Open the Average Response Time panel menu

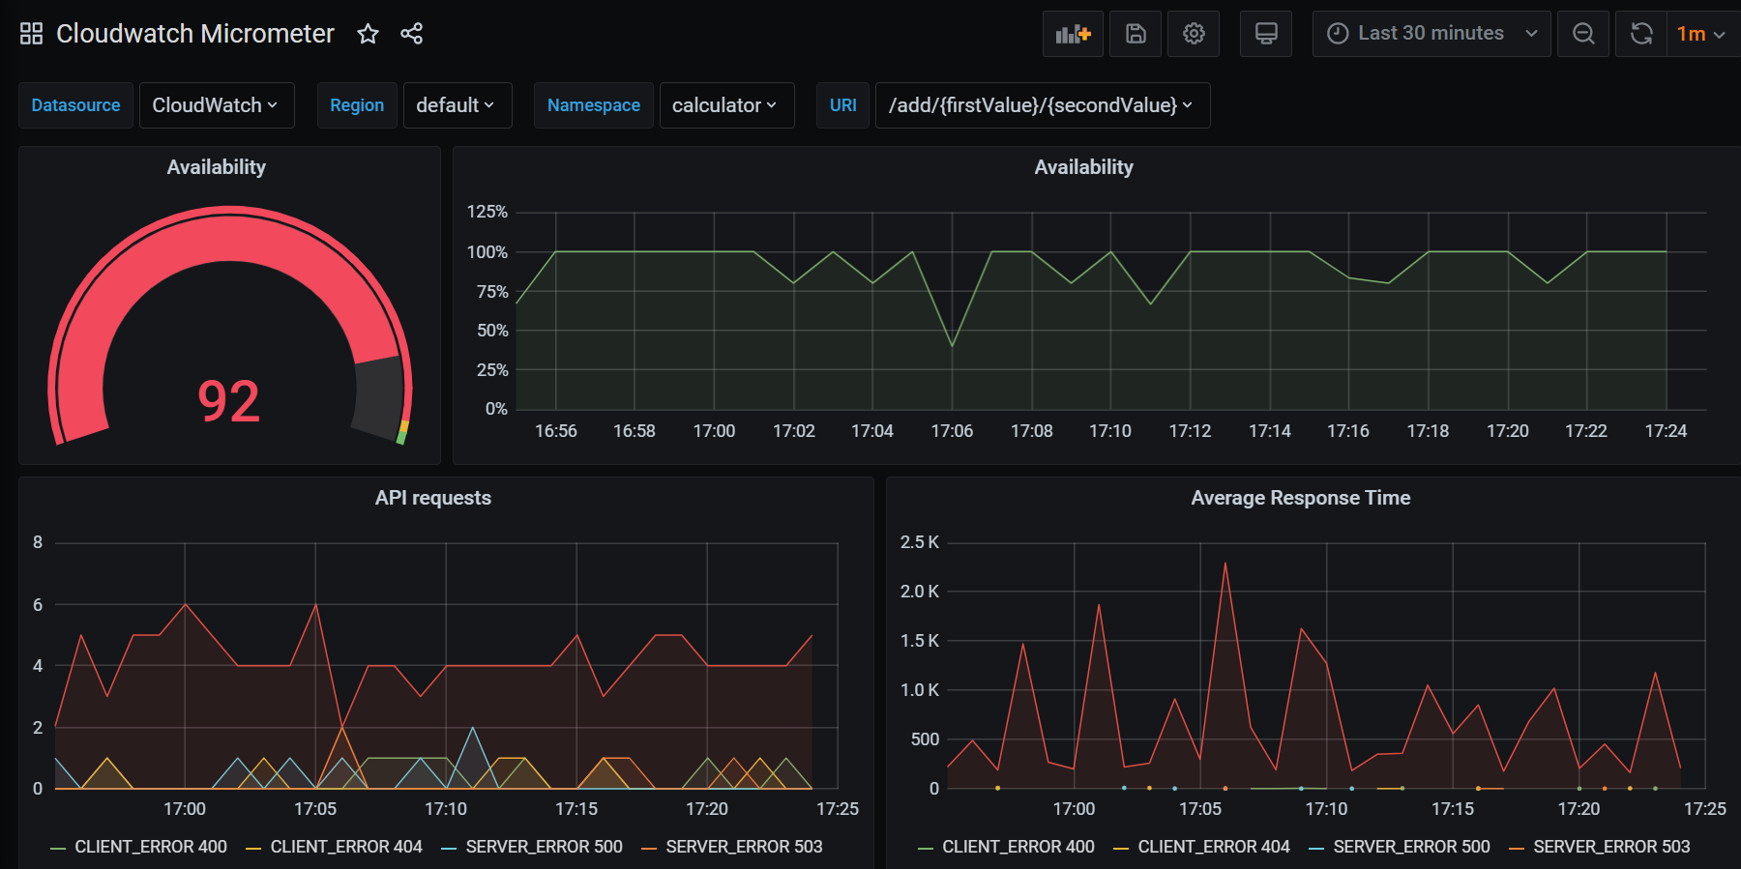pyautogui.click(x=1301, y=498)
